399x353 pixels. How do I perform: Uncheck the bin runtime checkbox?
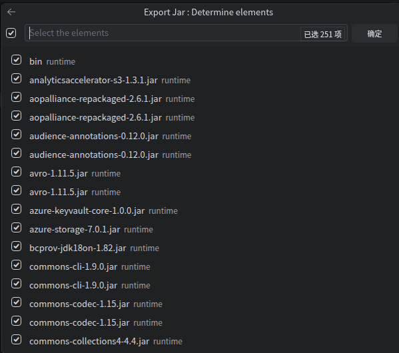pyautogui.click(x=16, y=60)
